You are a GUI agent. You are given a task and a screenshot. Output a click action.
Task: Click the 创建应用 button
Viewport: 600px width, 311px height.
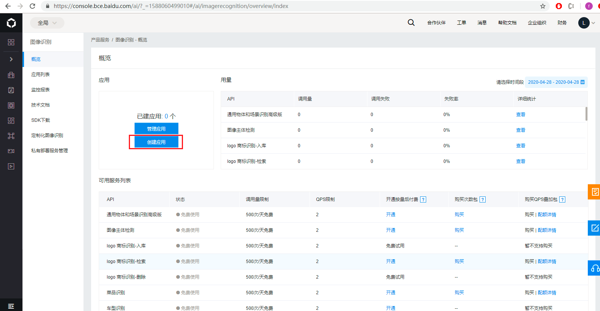[x=156, y=142]
